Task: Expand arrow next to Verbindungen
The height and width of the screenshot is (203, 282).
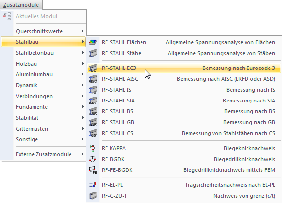Action: (x=82, y=96)
